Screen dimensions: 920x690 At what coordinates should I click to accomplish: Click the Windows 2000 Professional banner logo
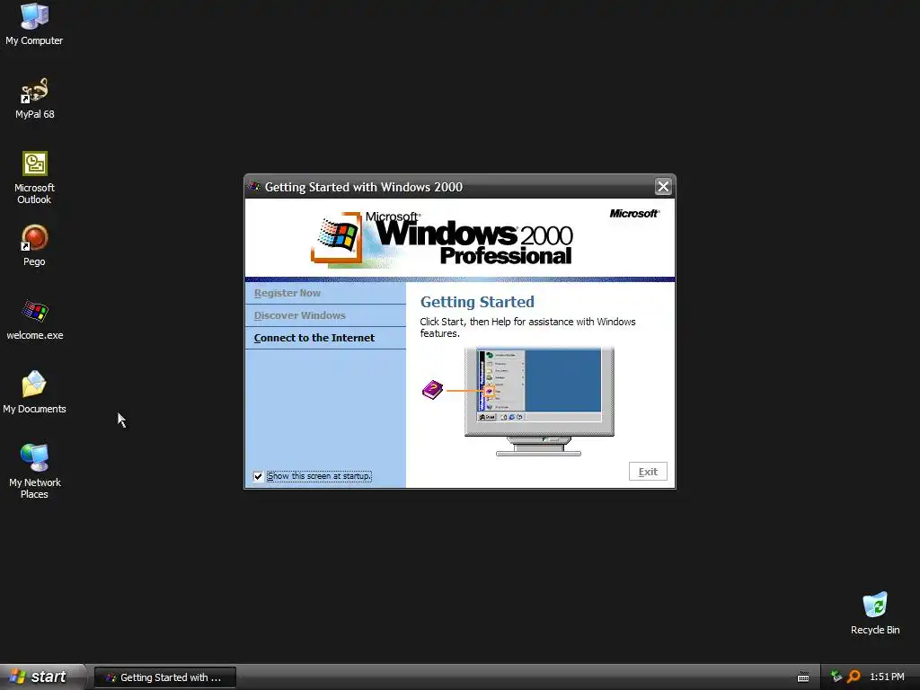[x=442, y=239]
